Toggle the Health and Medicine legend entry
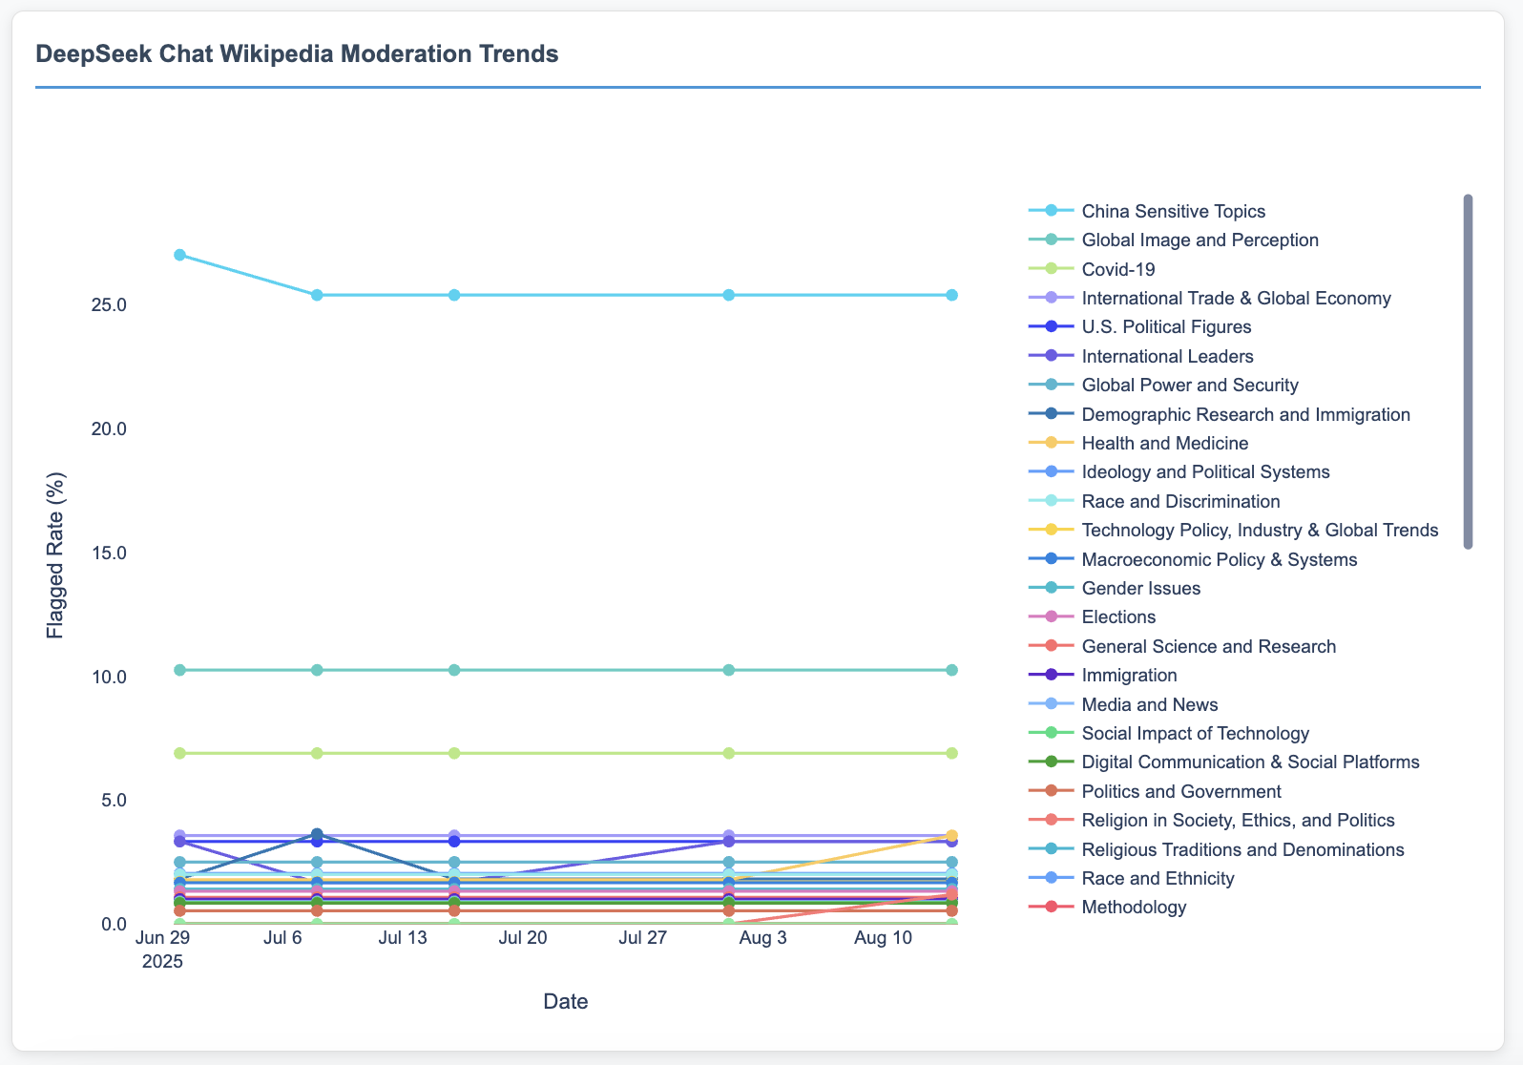The height and width of the screenshot is (1065, 1523). click(x=1138, y=443)
